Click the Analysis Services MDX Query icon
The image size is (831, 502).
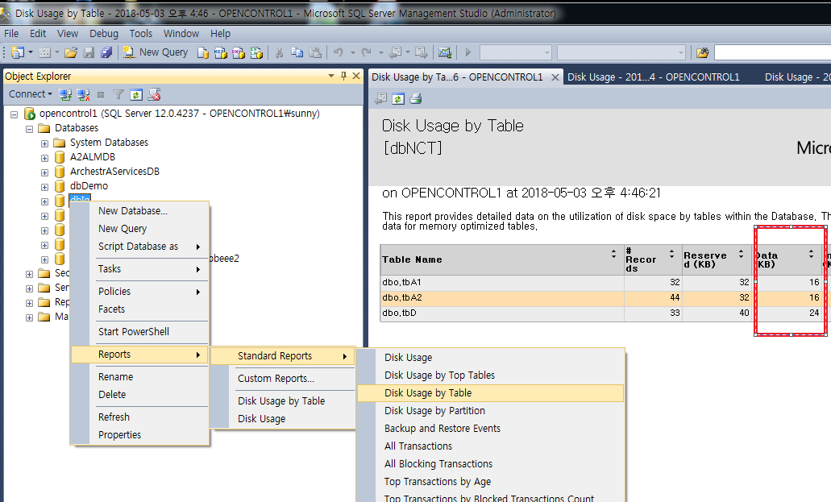221,52
